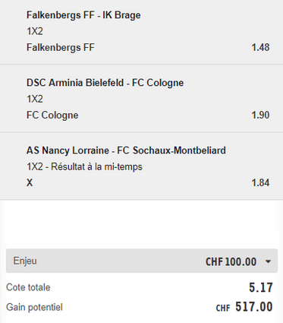
Task: Open DSC Arminia Bielefeld - FC Cologne match
Action: point(105,83)
